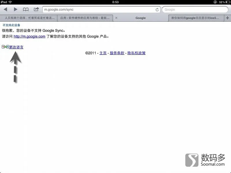Open the 隐私权政策 footer link
The width and height of the screenshot is (231, 173).
(x=136, y=53)
